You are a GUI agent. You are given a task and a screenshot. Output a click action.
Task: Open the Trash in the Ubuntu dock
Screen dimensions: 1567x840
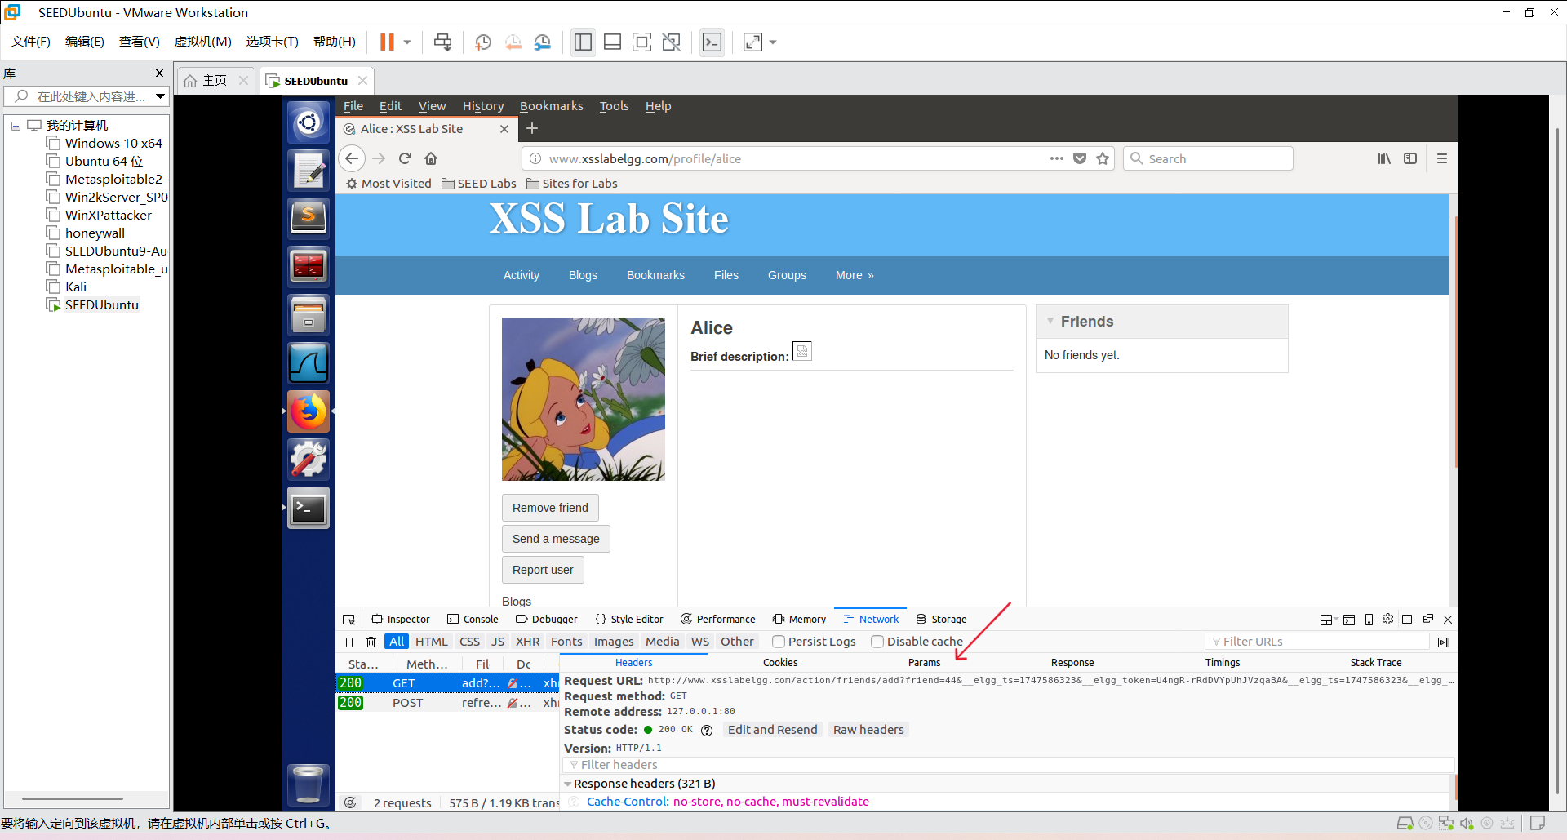point(309,784)
